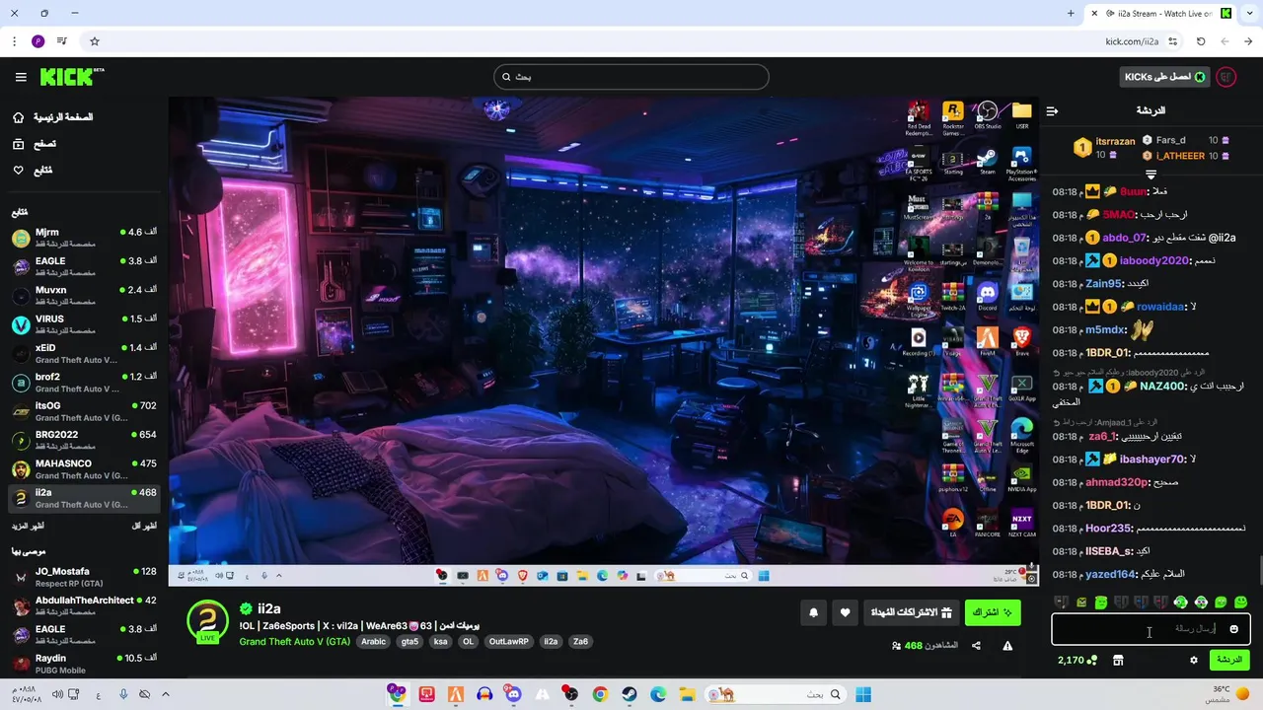Image resolution: width=1263 pixels, height=710 pixels.
Task: Open chat settings gear icon
Action: pyautogui.click(x=1194, y=660)
